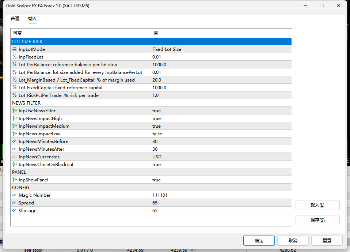The width and height of the screenshot is (350, 252).
Task: Toggle the InpShowPanel value true
Action: tap(221, 180)
